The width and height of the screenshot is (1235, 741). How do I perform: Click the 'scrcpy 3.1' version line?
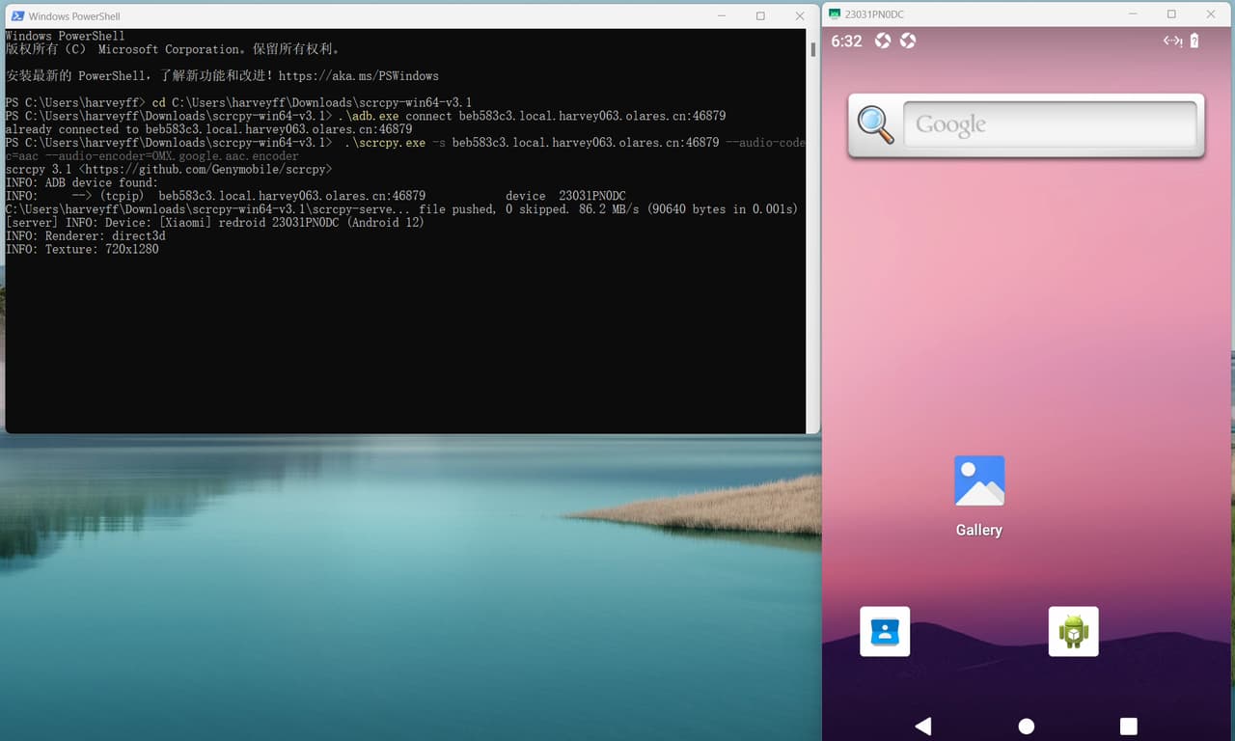pyautogui.click(x=169, y=169)
